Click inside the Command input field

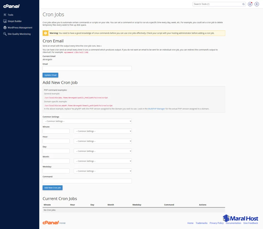click(x=87, y=181)
